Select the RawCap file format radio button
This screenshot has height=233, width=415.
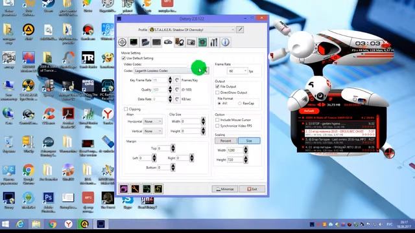point(239,104)
